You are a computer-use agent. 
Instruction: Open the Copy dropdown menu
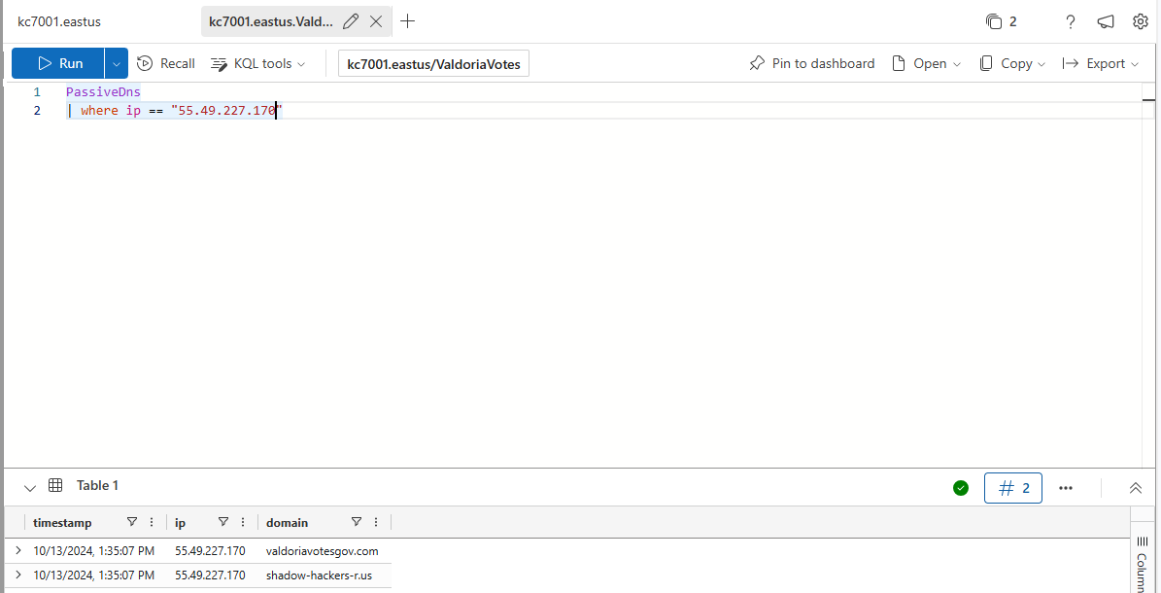(1011, 63)
